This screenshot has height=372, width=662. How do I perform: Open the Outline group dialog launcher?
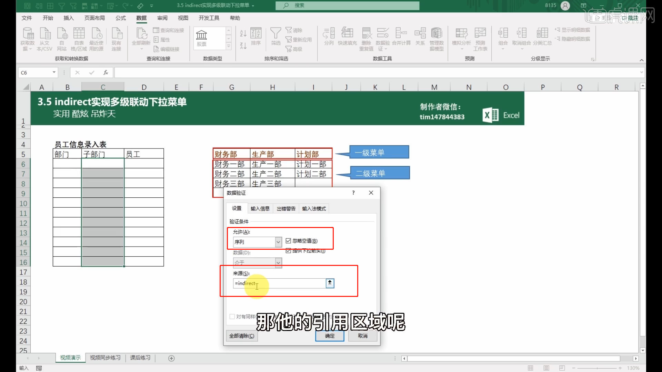pyautogui.click(x=593, y=60)
